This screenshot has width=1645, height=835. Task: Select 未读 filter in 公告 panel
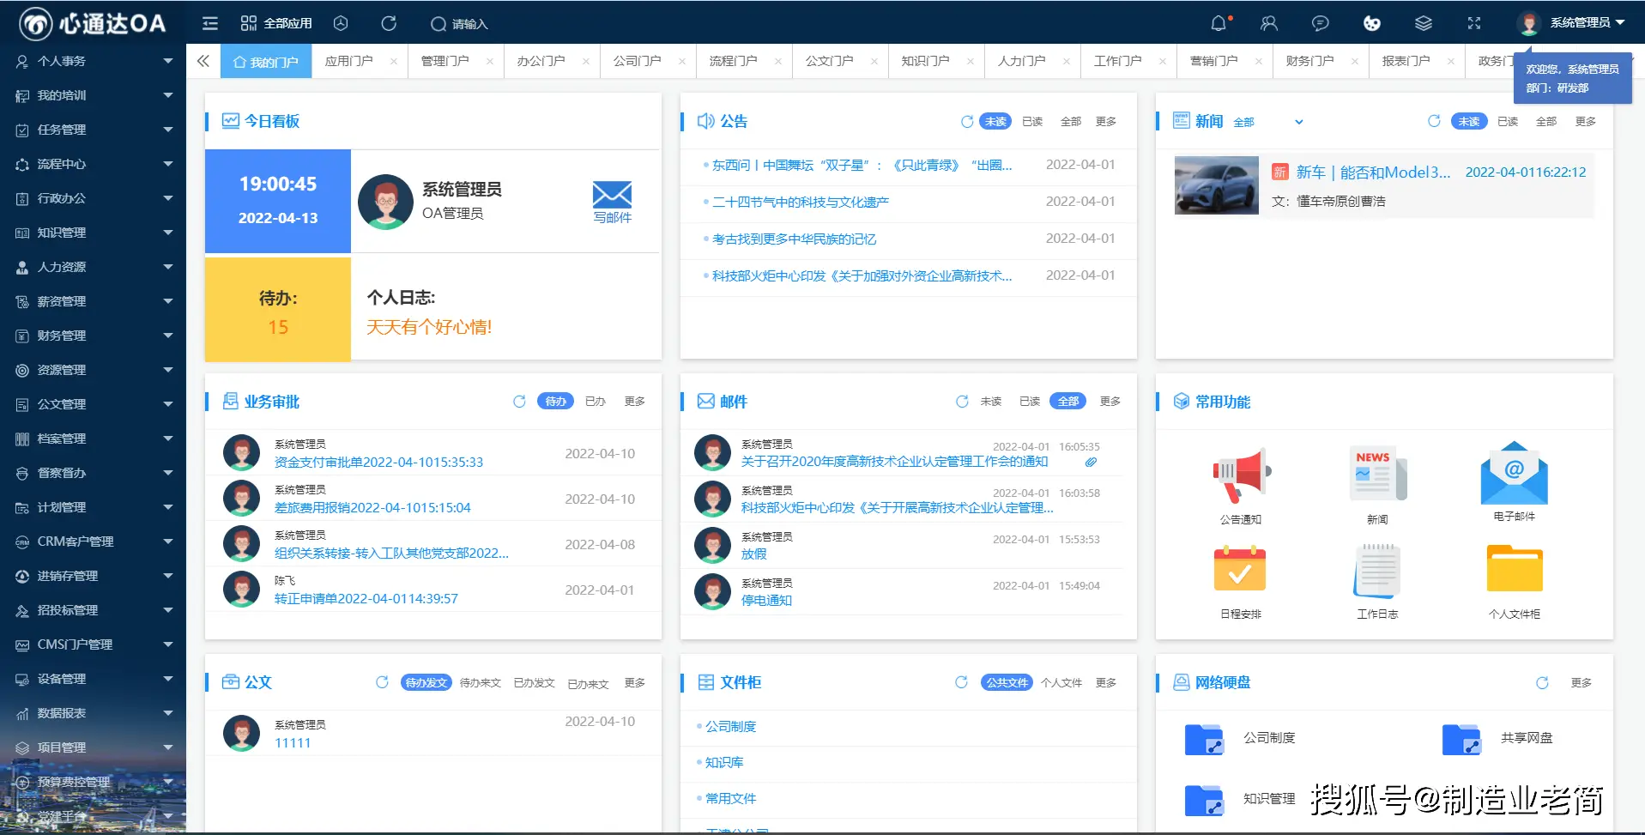coord(995,121)
